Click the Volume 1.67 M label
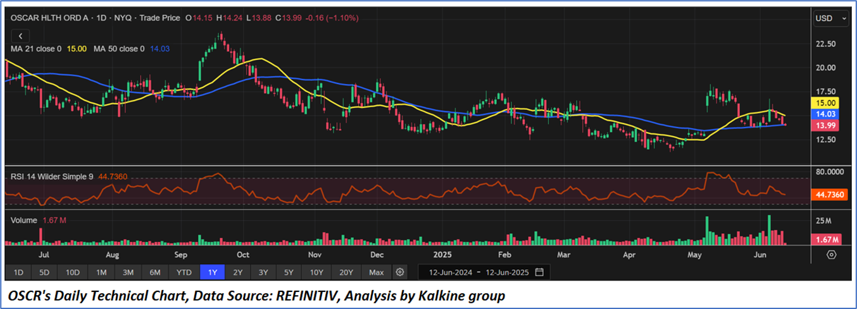Image resolution: width=857 pixels, height=309 pixels. coord(38,221)
